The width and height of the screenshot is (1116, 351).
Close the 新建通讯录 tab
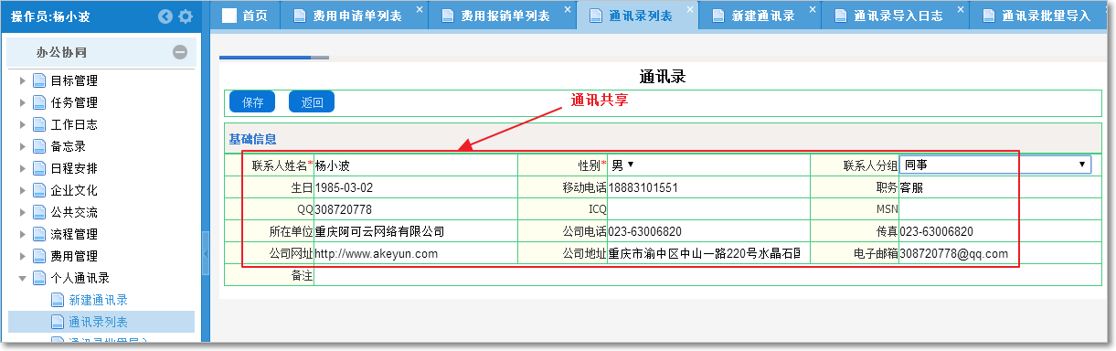coord(813,9)
